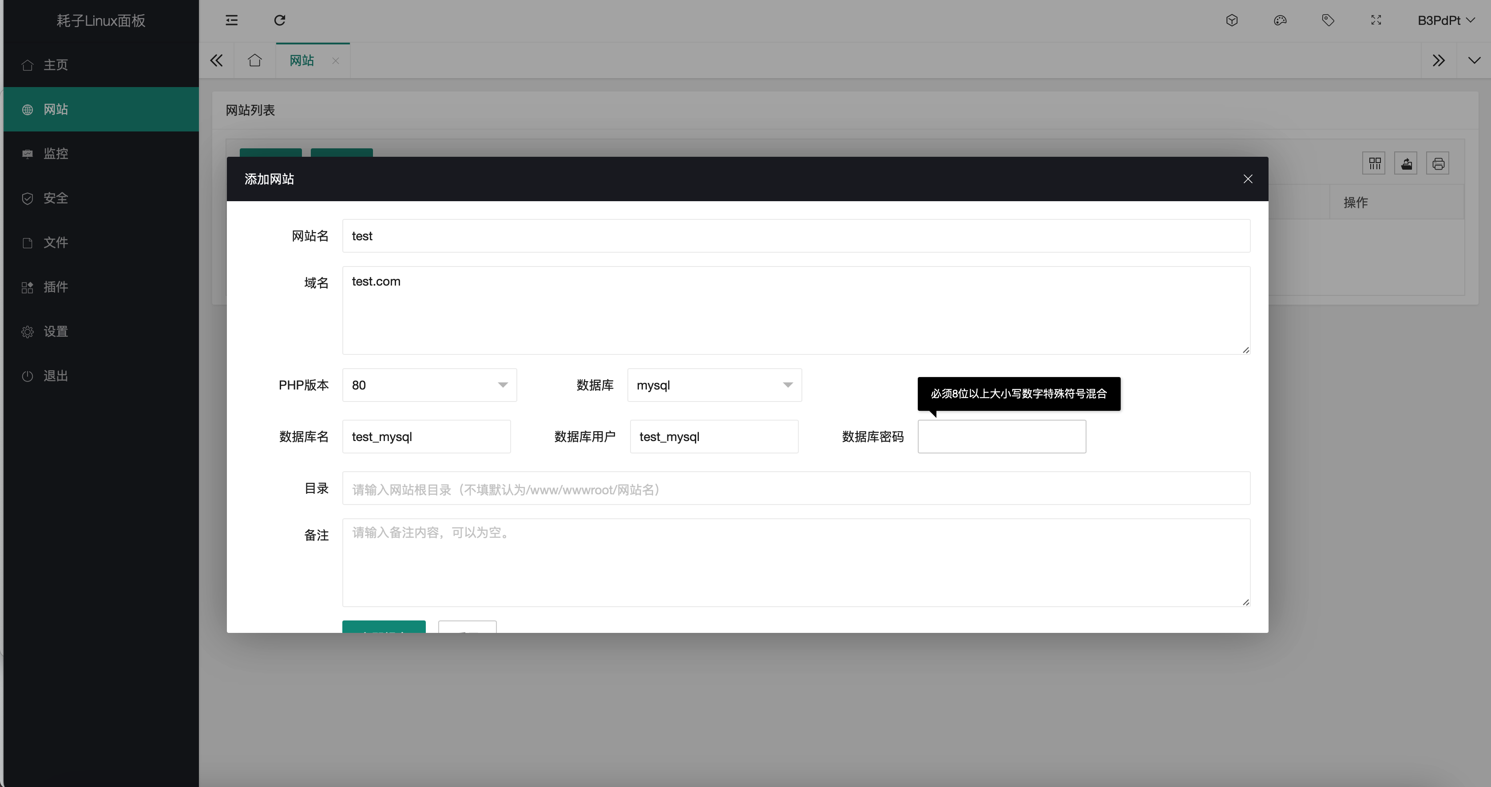Open the 插件 plugins sidebar item

[101, 286]
